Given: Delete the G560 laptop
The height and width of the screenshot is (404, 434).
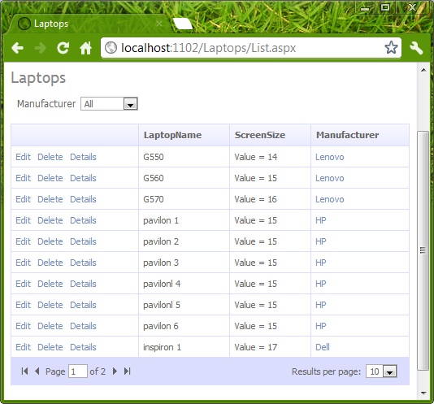Looking at the screenshot, I should click(50, 178).
